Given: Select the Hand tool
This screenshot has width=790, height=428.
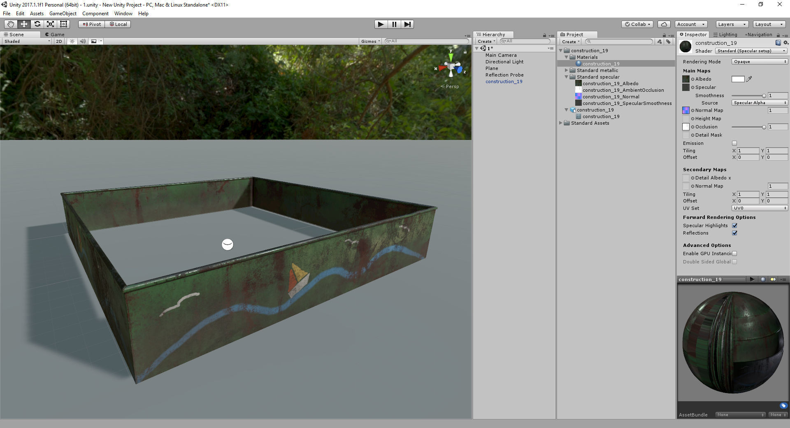Looking at the screenshot, I should point(11,24).
